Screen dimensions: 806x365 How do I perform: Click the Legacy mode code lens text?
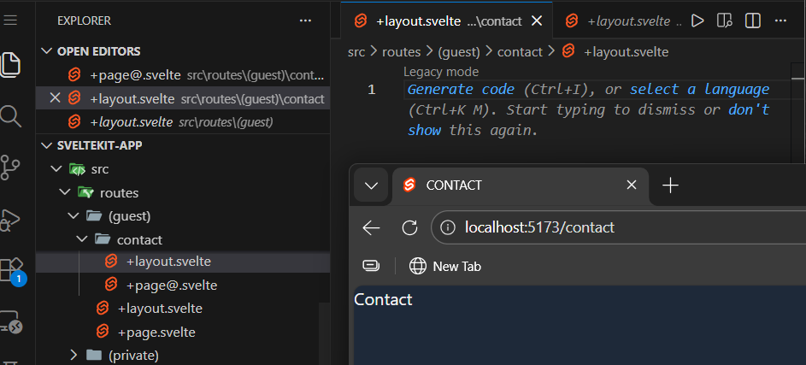click(441, 72)
